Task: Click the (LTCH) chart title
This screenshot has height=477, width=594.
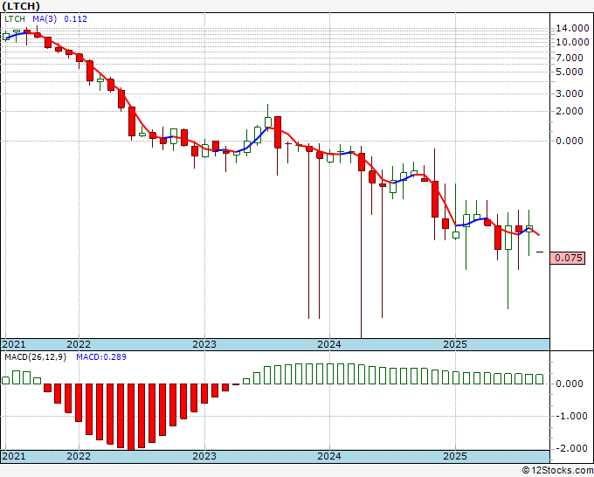Action: [20, 6]
